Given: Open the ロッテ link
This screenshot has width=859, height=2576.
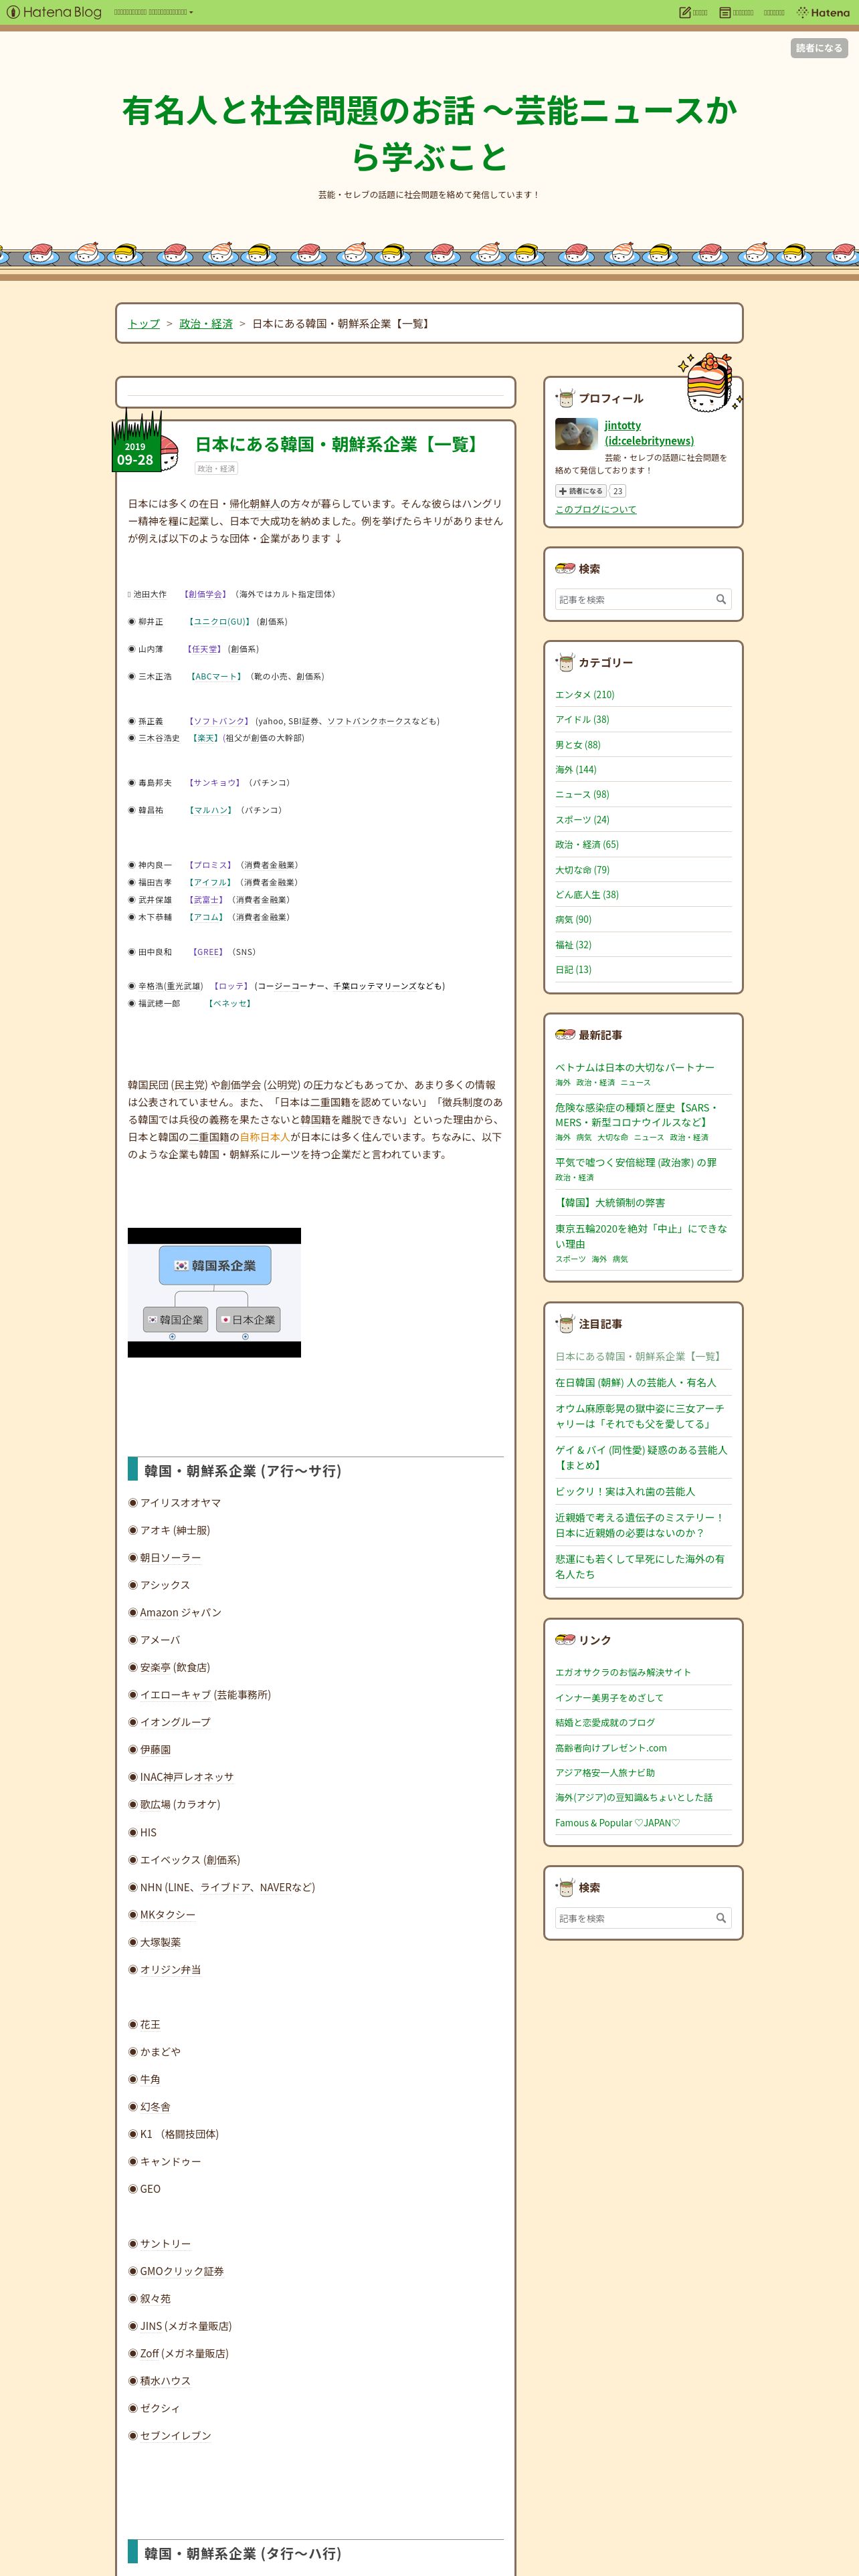Looking at the screenshot, I should [231, 985].
